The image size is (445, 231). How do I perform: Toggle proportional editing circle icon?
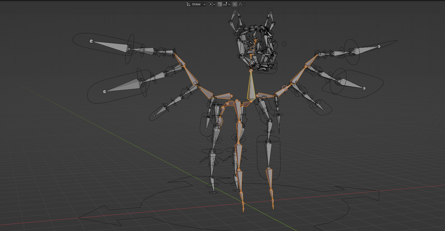[x=235, y=4]
